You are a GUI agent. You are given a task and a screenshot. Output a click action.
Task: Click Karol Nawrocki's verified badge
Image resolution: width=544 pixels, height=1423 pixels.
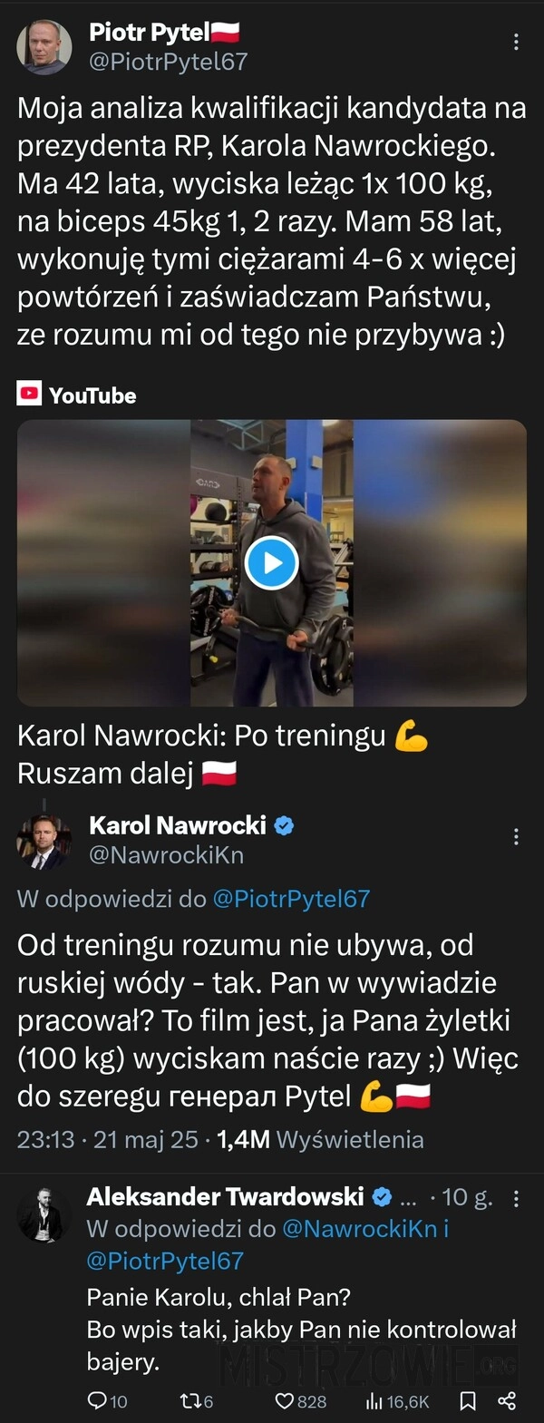tap(285, 826)
